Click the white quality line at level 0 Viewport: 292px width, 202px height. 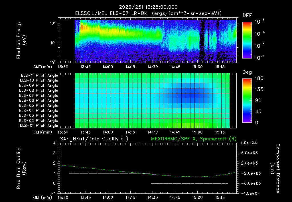click(x=190, y=183)
